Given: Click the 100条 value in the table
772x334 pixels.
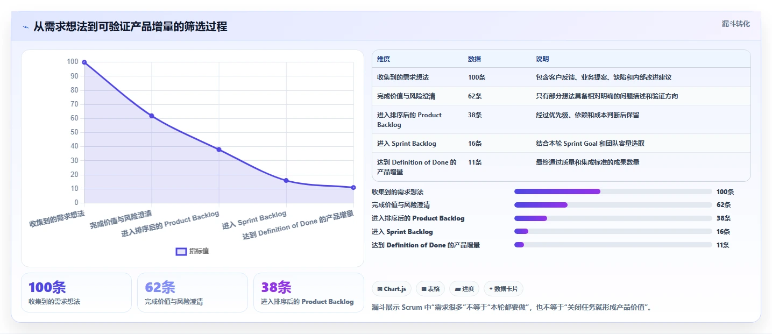Looking at the screenshot, I should (x=477, y=77).
